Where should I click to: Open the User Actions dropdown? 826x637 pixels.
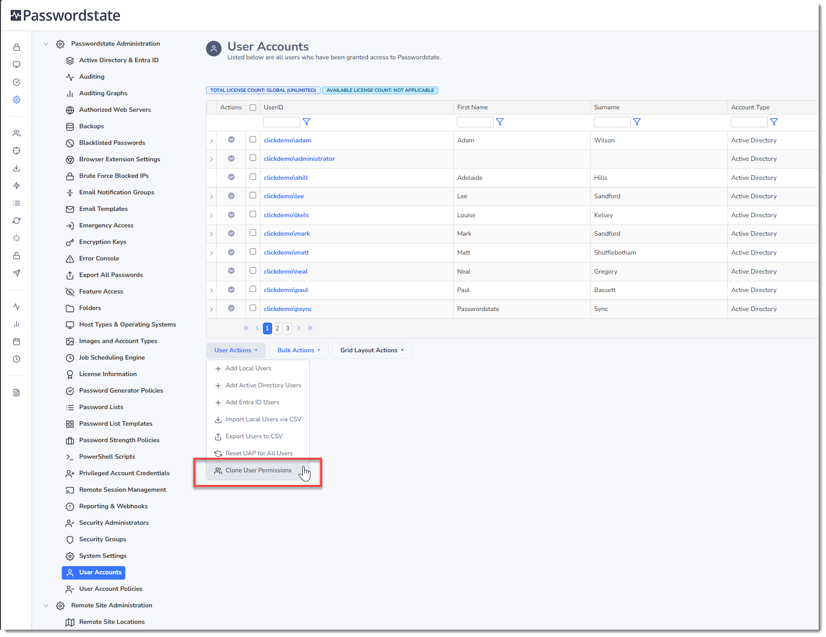[236, 350]
